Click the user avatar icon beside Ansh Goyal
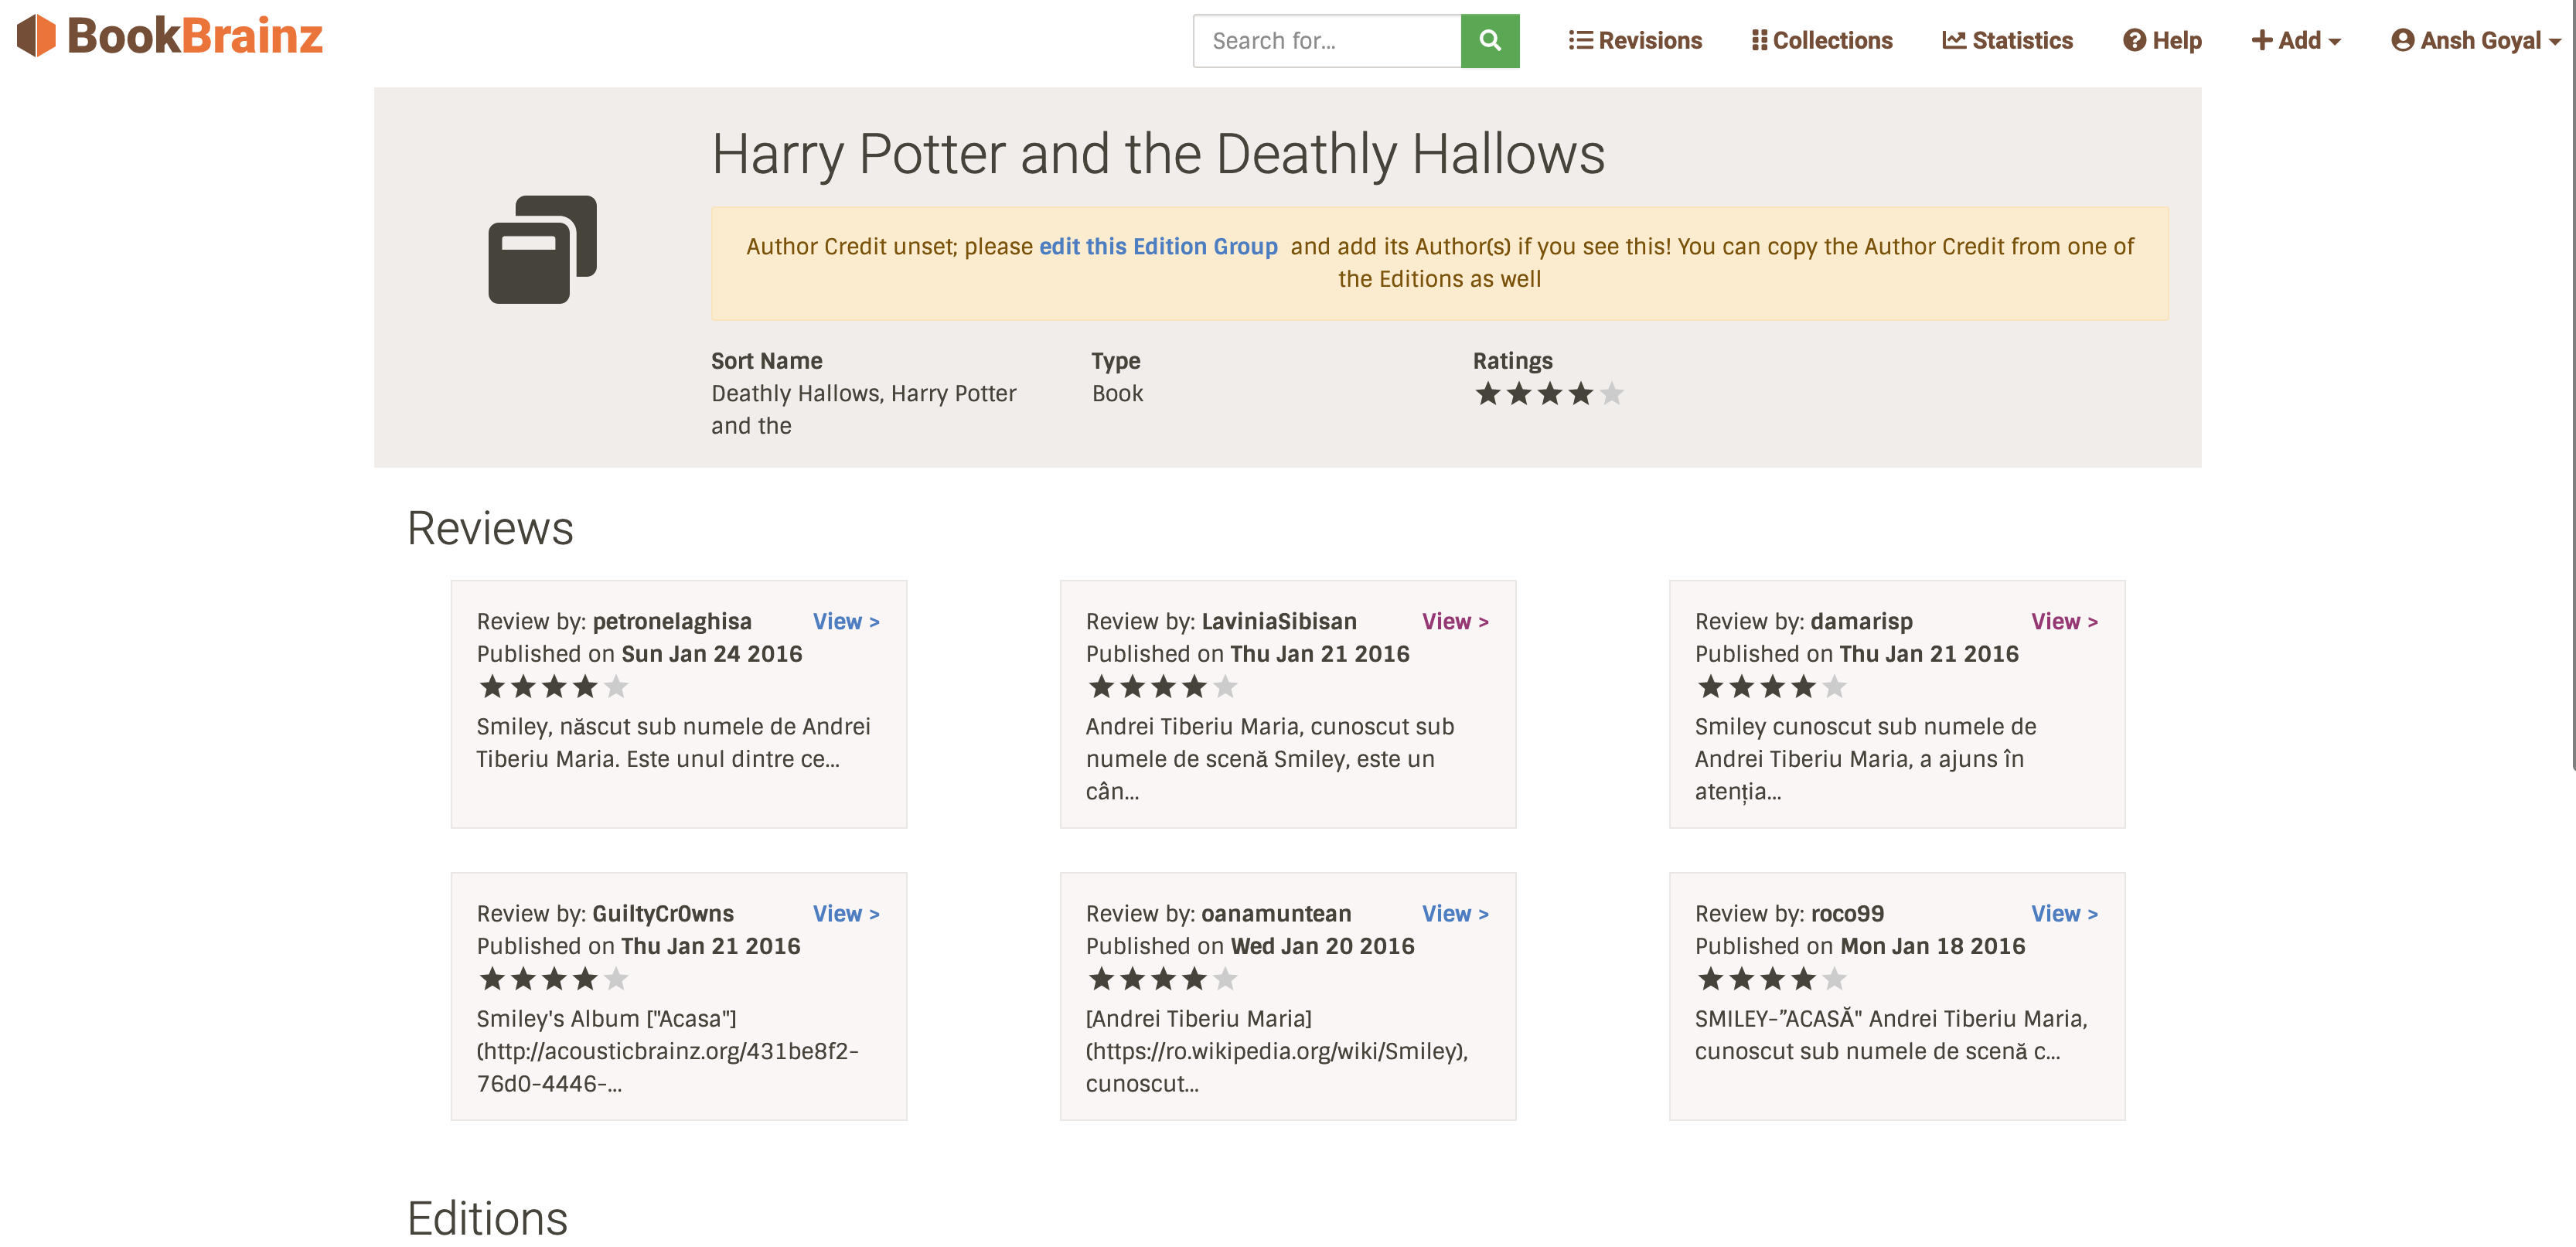This screenshot has width=2576, height=1247. (x=2402, y=41)
